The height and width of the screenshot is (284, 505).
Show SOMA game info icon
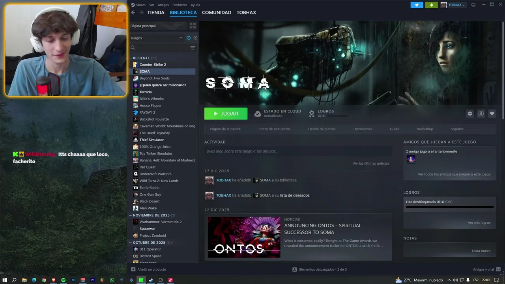(481, 114)
